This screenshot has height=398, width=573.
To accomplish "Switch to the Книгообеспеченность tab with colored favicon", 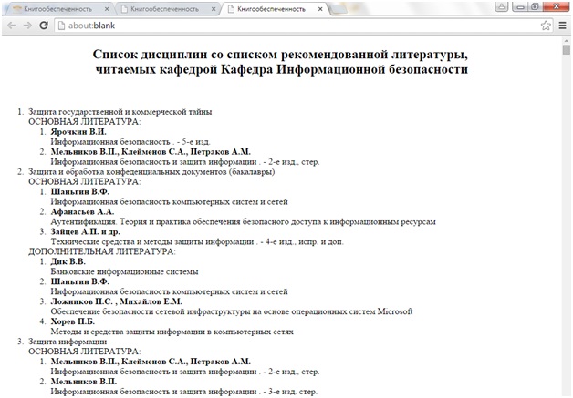I will 57,9.
